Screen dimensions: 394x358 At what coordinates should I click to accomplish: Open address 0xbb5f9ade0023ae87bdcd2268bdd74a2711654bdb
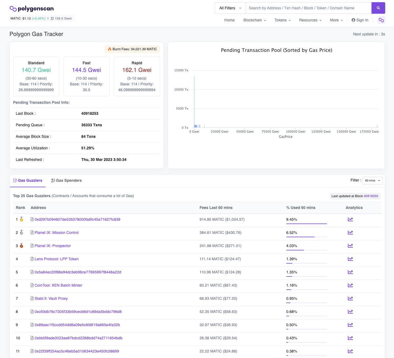point(78,338)
